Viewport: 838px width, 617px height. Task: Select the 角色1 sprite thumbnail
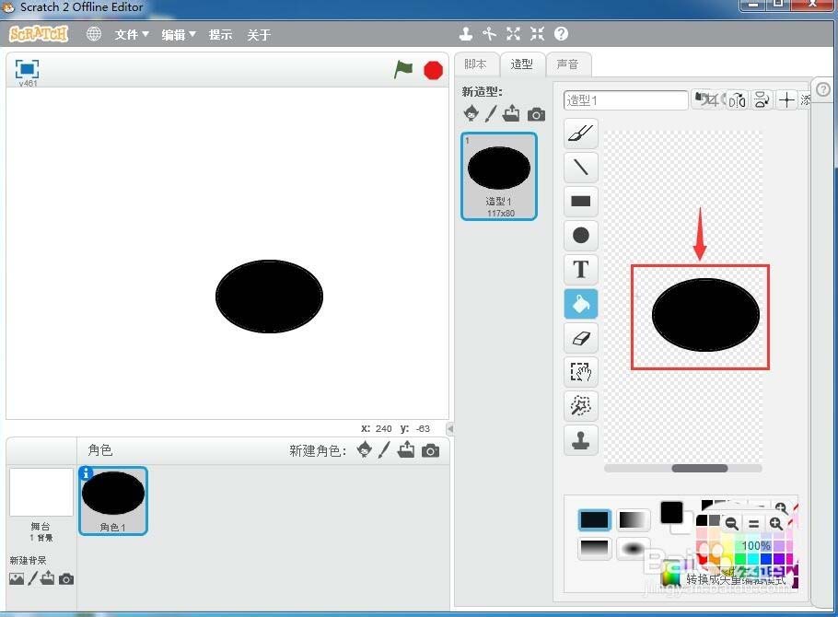click(x=112, y=500)
